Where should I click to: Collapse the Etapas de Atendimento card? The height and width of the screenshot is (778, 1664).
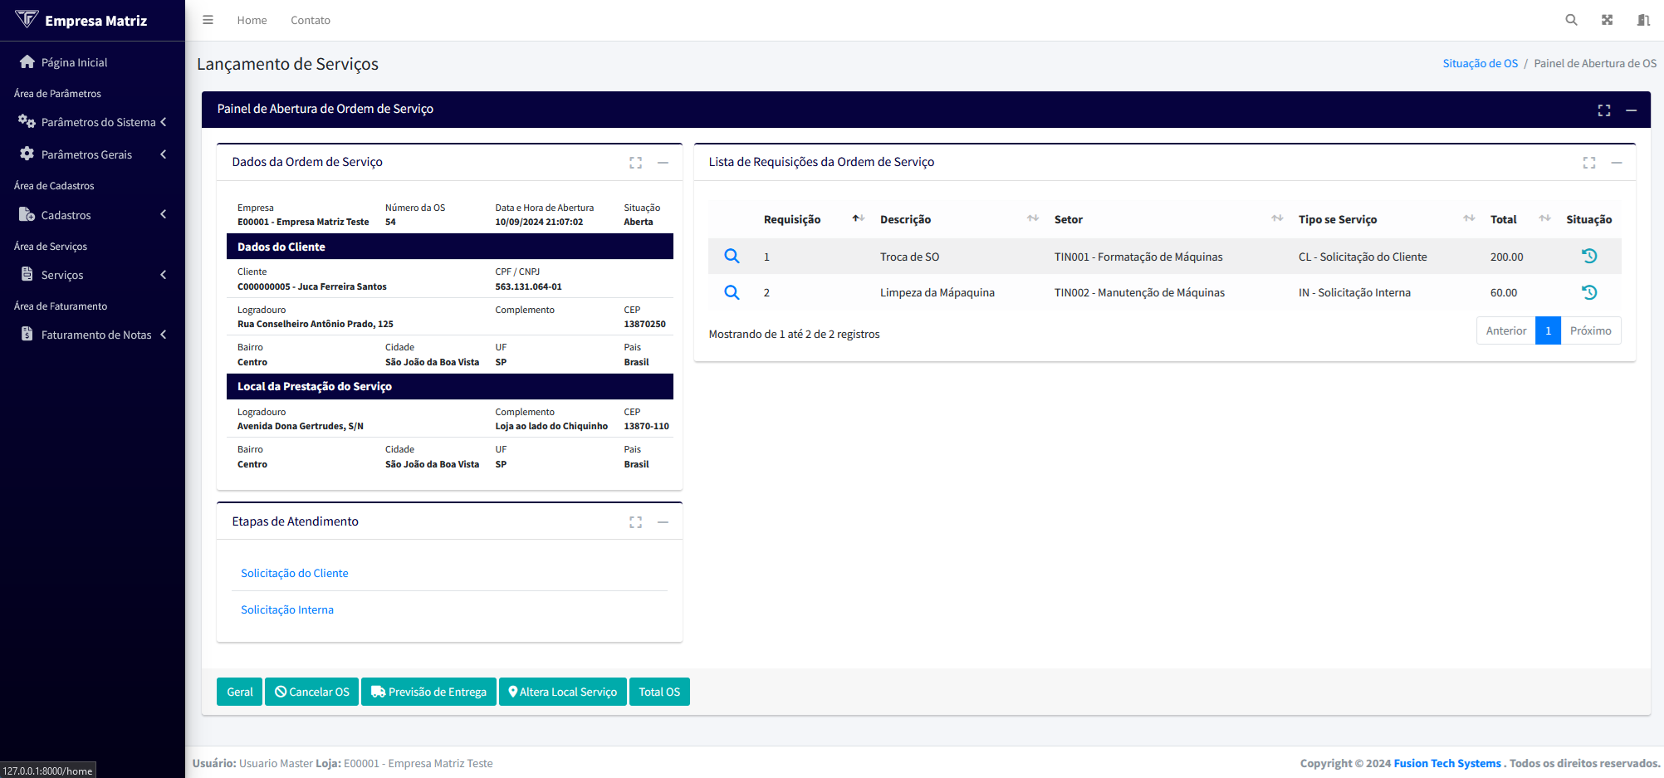point(663,522)
